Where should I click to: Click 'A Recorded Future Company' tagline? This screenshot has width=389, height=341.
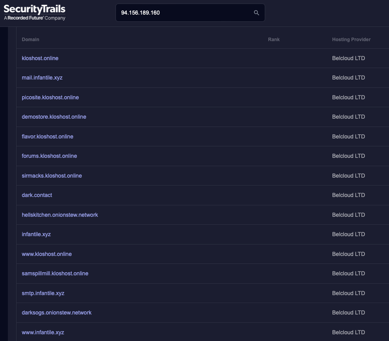tap(35, 18)
